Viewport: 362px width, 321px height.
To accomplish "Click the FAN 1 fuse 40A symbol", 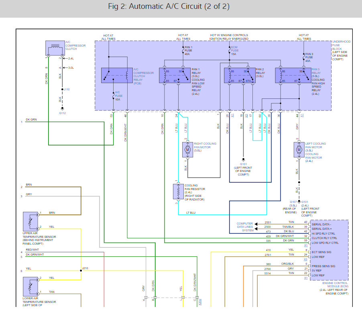I will [183, 50].
